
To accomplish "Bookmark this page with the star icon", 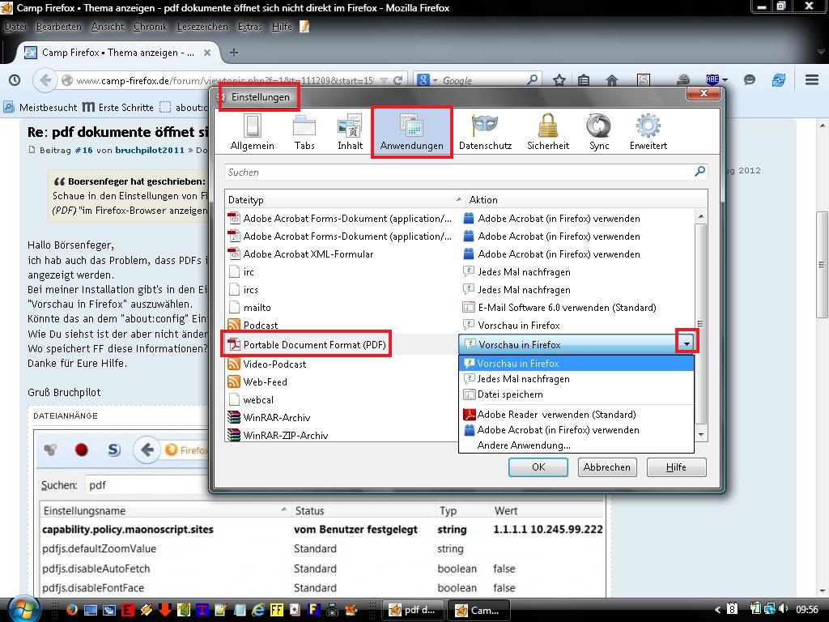I will tap(559, 80).
